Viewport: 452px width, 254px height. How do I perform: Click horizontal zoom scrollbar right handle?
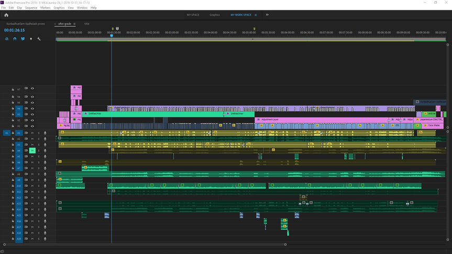click(285, 245)
